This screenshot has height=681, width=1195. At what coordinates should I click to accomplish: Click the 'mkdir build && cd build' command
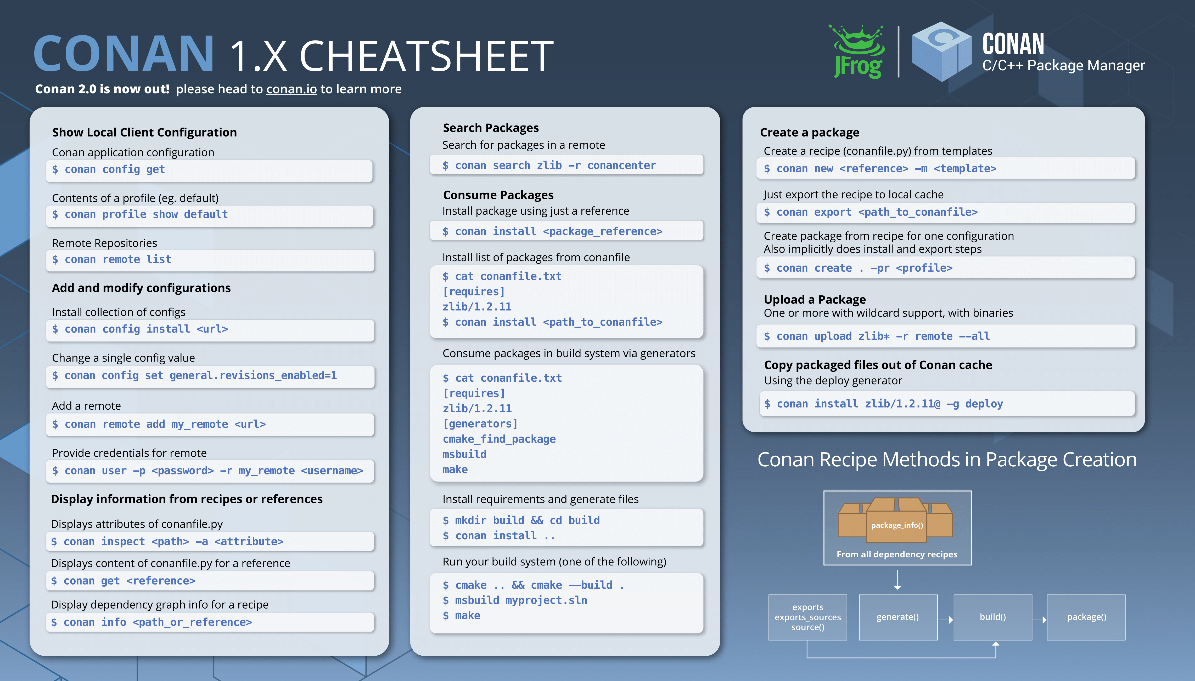click(521, 520)
